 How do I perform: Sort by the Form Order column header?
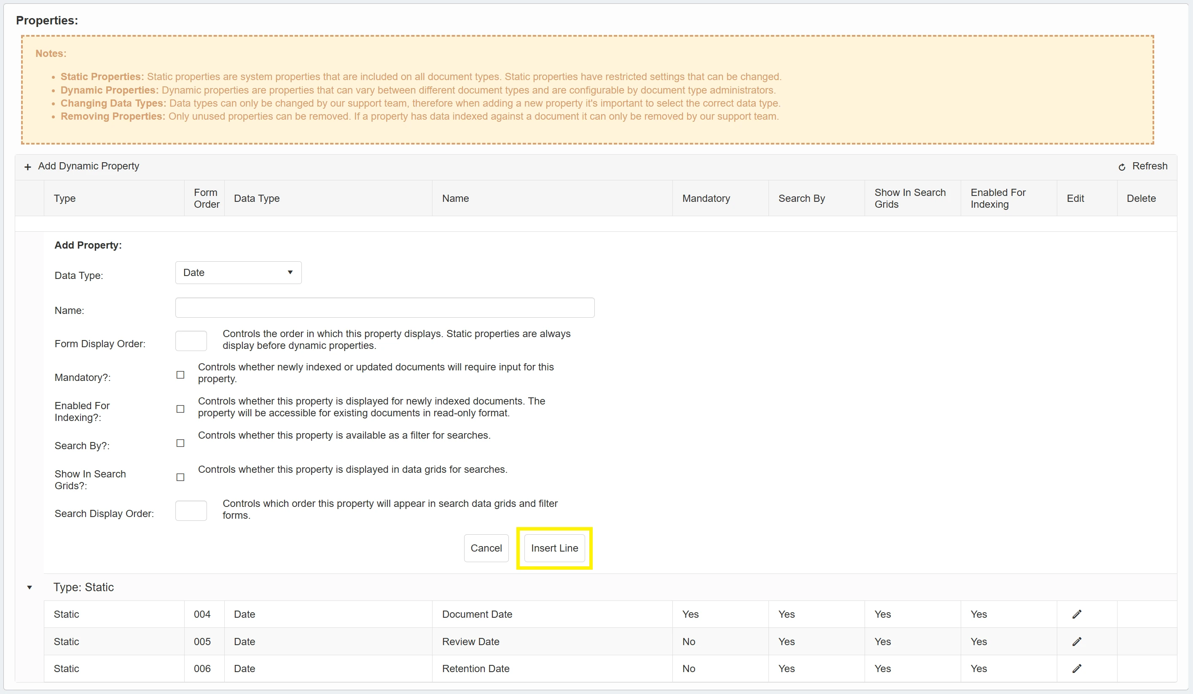click(x=204, y=198)
